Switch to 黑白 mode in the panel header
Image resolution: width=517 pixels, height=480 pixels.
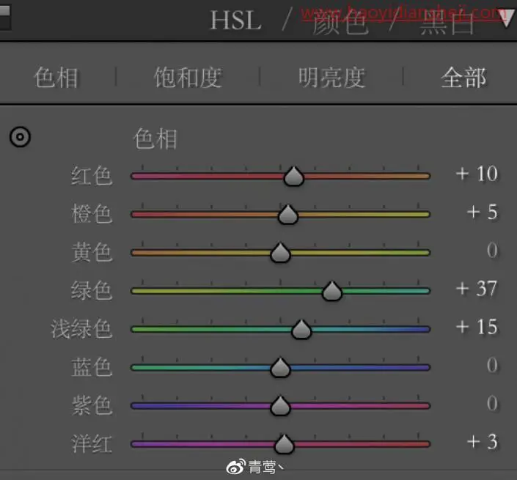pyautogui.click(x=447, y=23)
